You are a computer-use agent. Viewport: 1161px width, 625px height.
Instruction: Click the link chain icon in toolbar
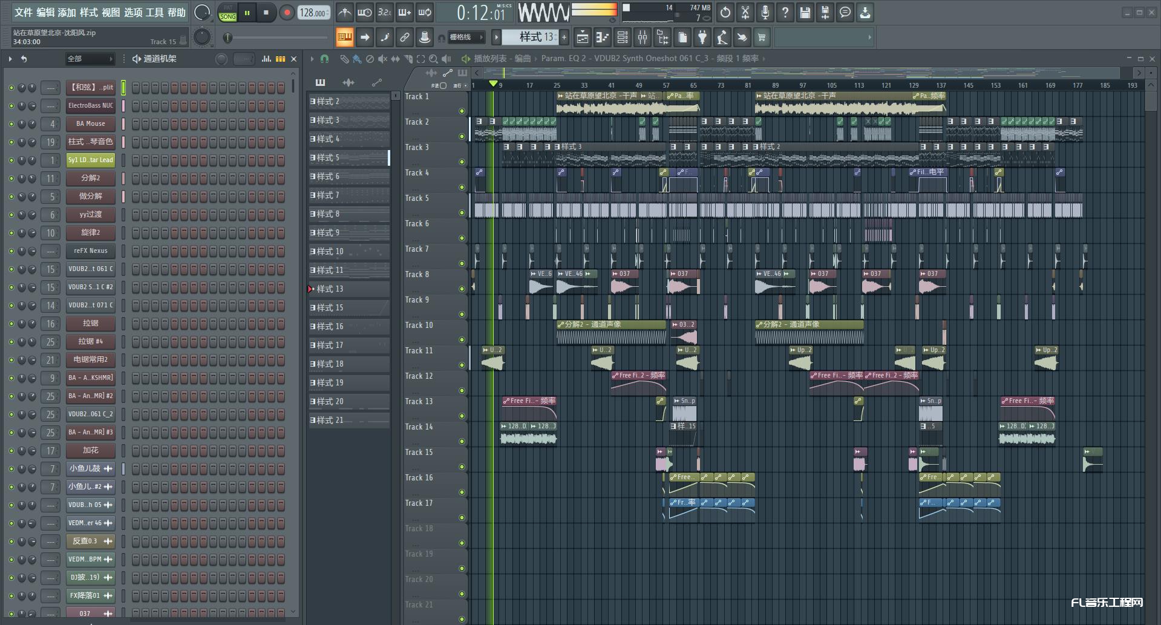(x=405, y=38)
